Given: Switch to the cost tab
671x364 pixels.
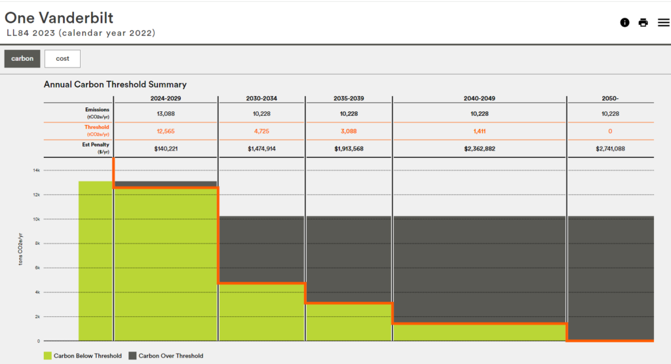Looking at the screenshot, I should (62, 58).
